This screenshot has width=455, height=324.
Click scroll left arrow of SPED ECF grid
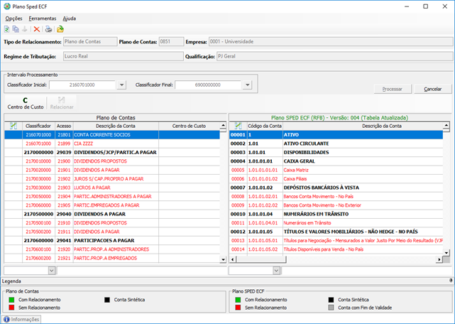[232, 259]
